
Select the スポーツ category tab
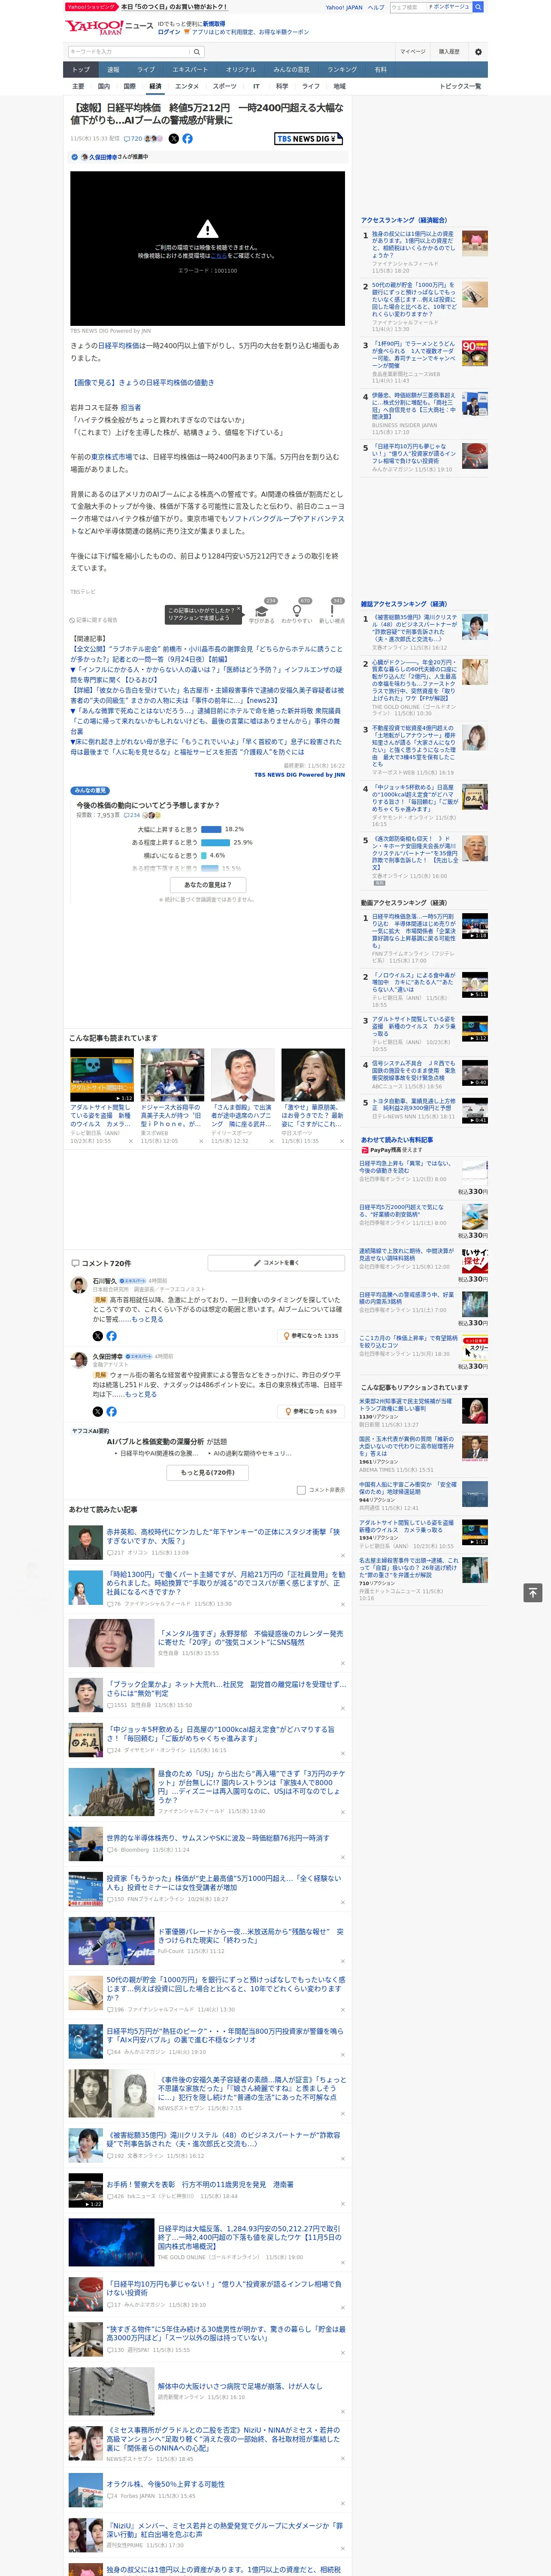[x=225, y=86]
